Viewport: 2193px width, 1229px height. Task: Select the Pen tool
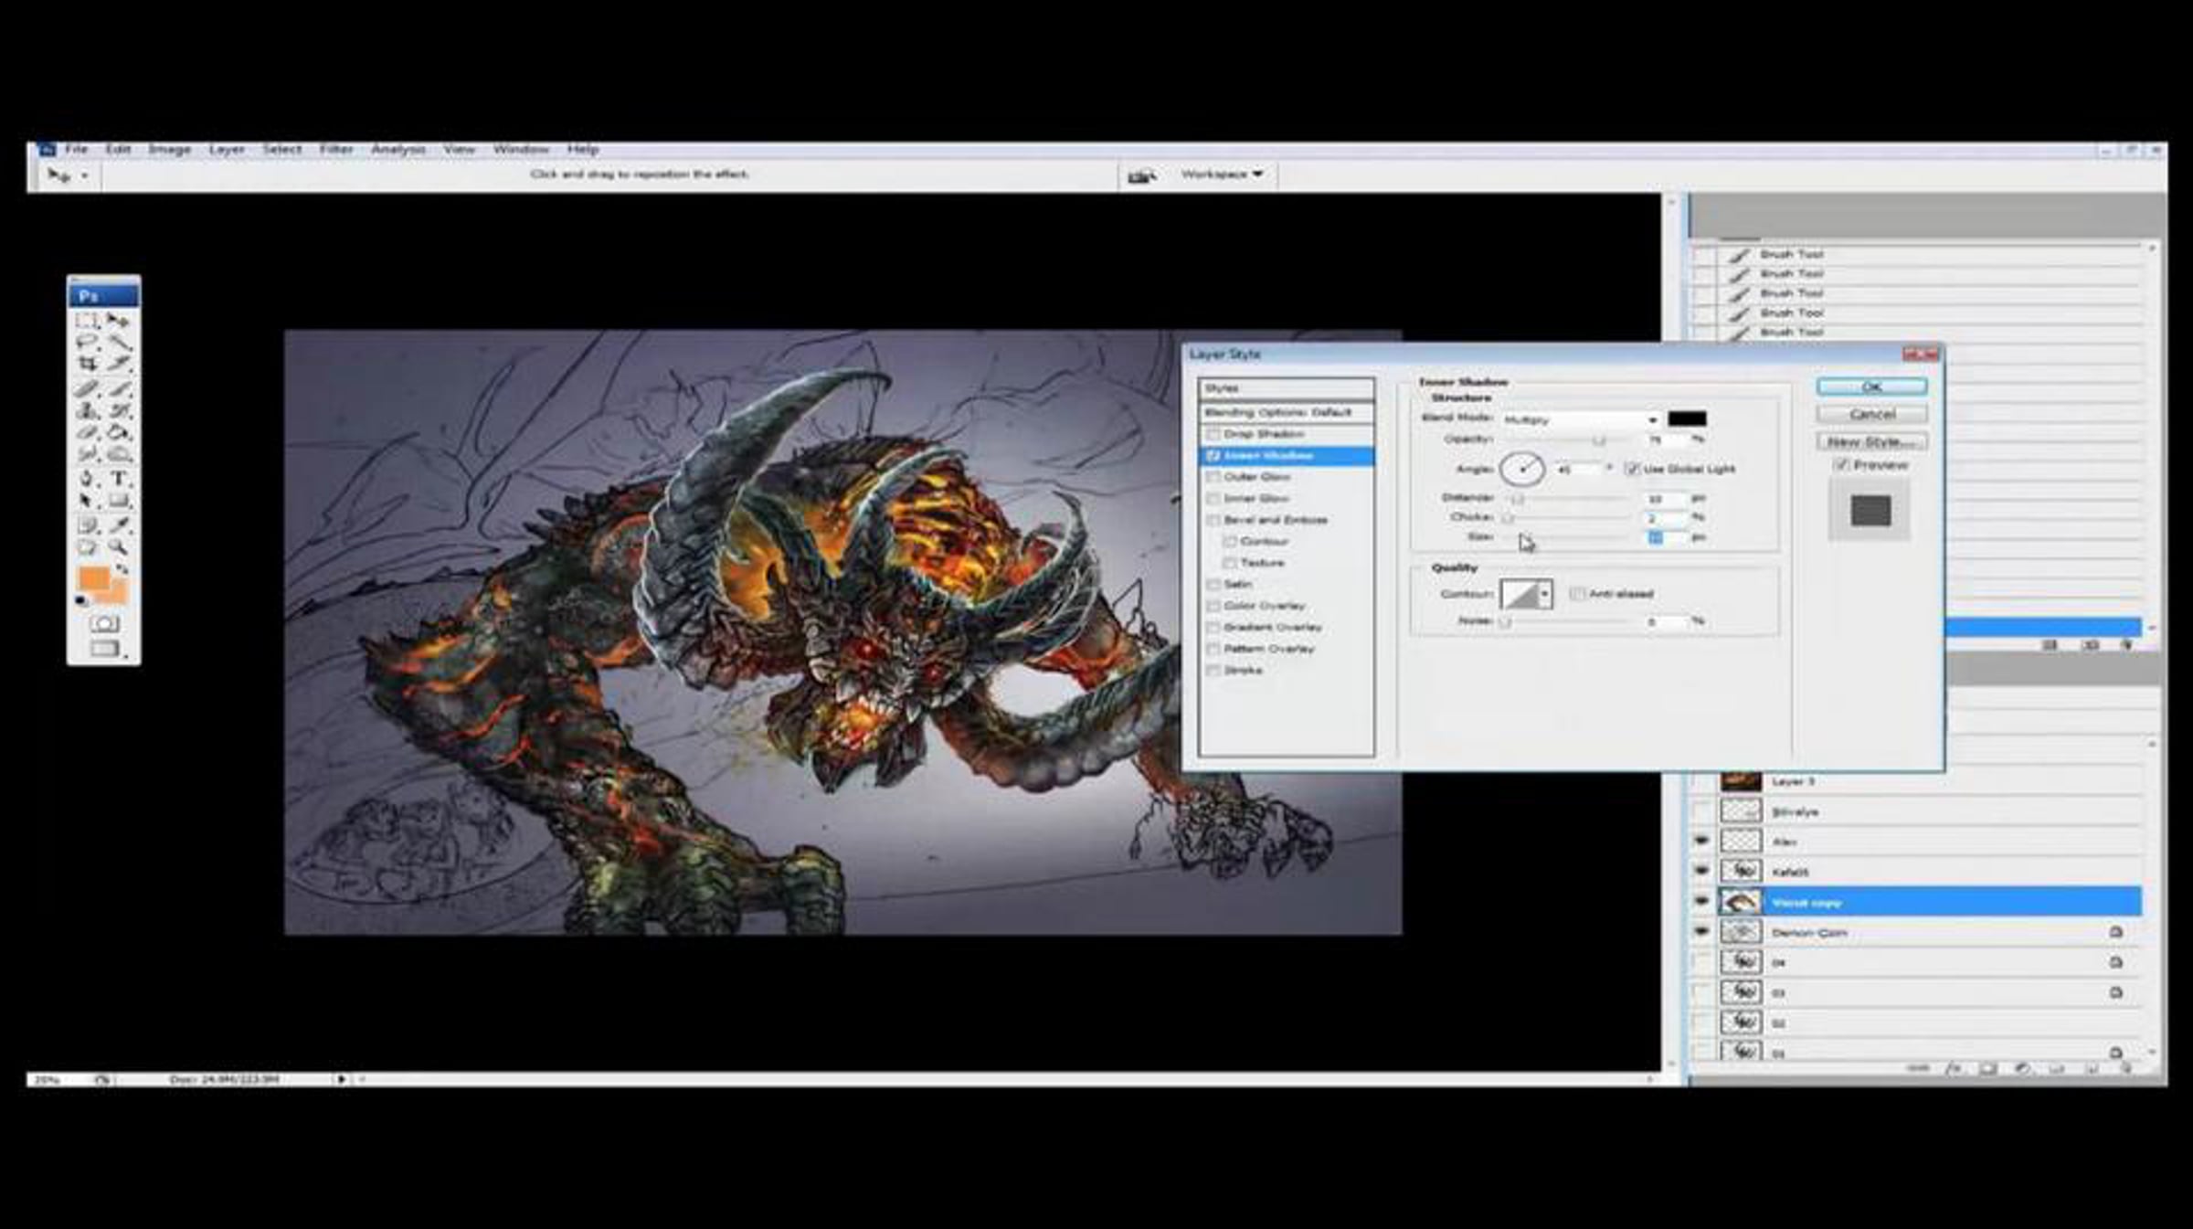[x=87, y=479]
